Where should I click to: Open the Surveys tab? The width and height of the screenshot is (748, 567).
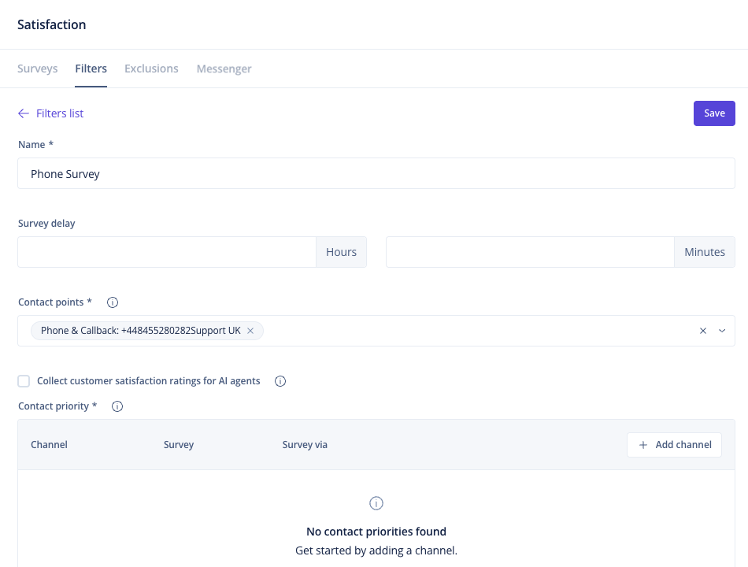click(37, 69)
